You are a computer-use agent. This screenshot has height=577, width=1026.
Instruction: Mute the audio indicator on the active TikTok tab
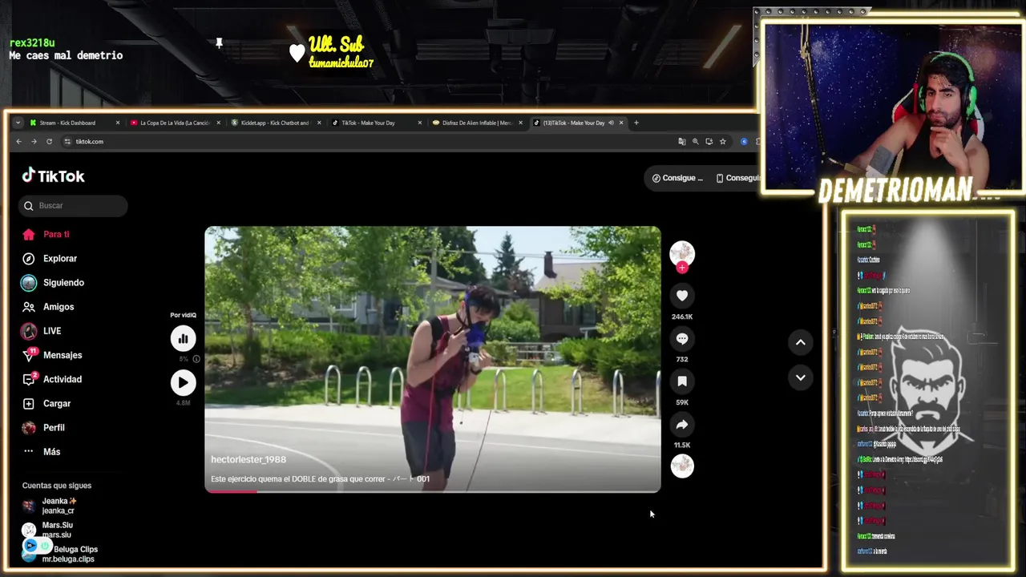[x=611, y=123]
